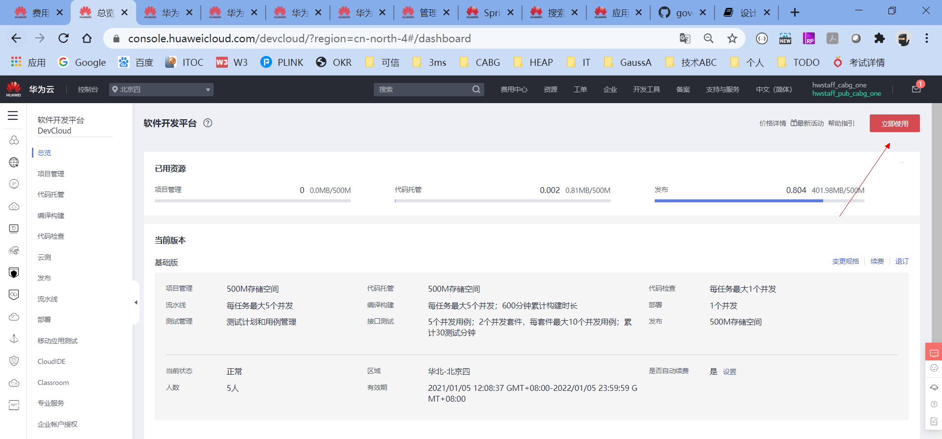Viewport: 942px width, 439px height.
Task: Bookmark this page with the star icon
Action: 732,38
